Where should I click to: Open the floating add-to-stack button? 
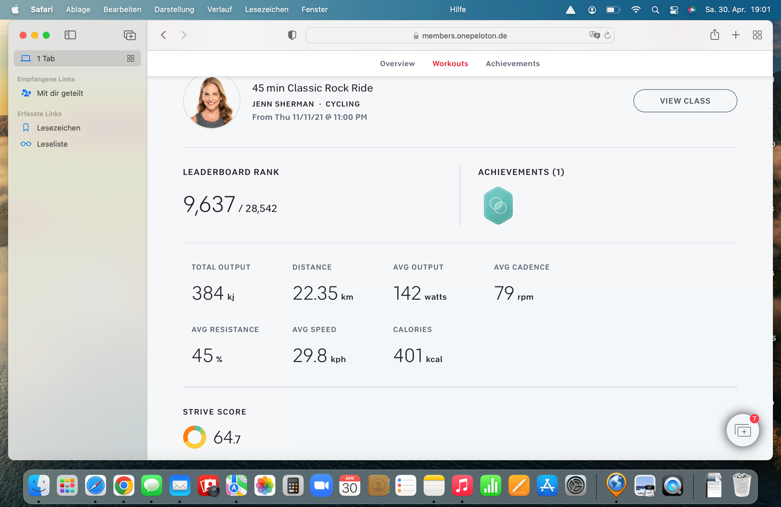(x=742, y=431)
